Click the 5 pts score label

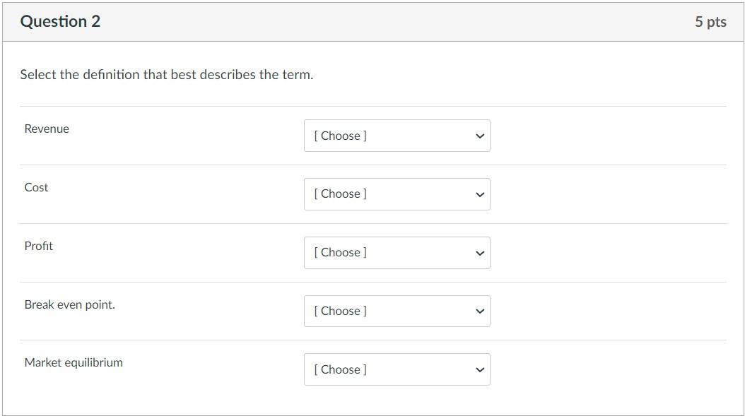(x=710, y=22)
